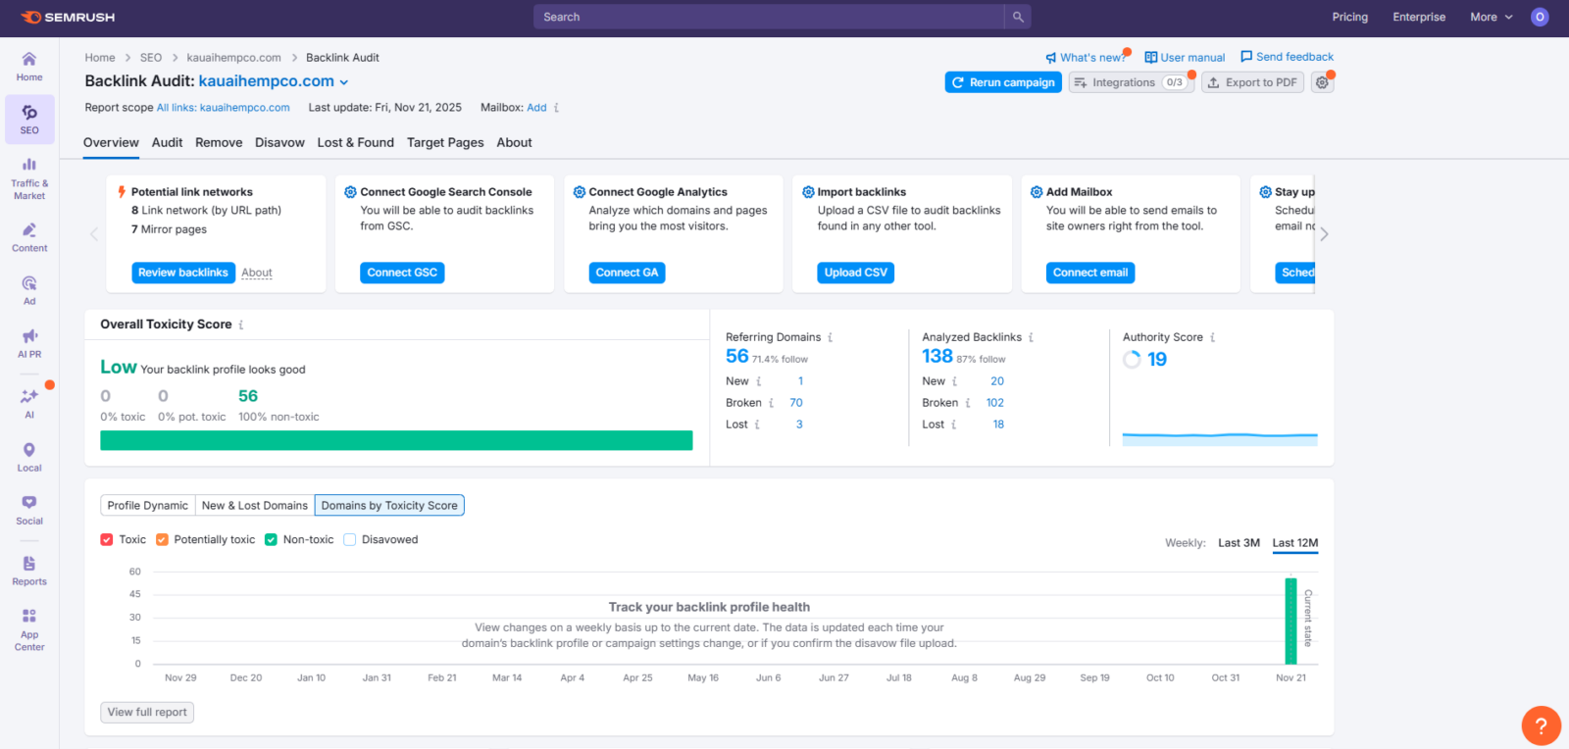The image size is (1569, 749).
Task: Click the green toxicity score bar
Action: pyautogui.click(x=396, y=440)
